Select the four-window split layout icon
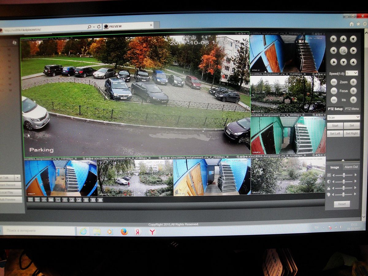Image resolution: width=368 pixels, height=276 pixels. point(65,200)
